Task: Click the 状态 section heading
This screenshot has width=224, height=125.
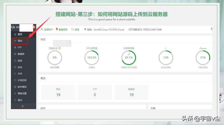Action: (x=43, y=40)
